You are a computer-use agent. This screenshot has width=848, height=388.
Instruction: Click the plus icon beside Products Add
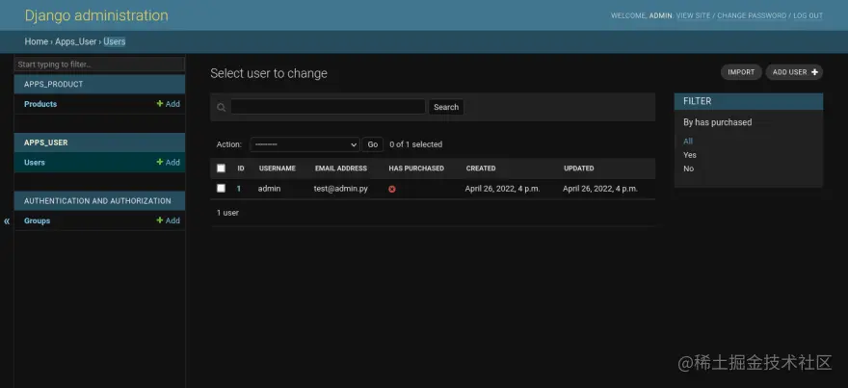(160, 104)
